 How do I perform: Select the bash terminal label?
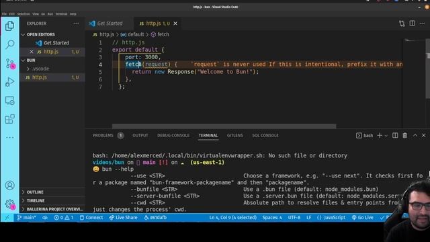tap(365, 136)
